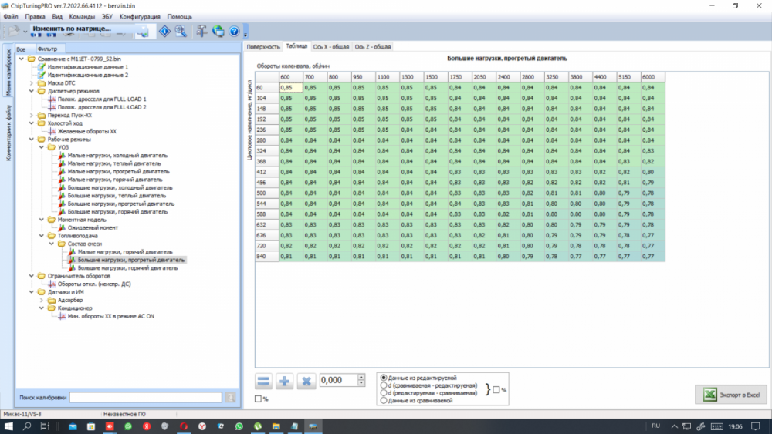
Task: Click the calibration search go icon
Action: click(230, 397)
